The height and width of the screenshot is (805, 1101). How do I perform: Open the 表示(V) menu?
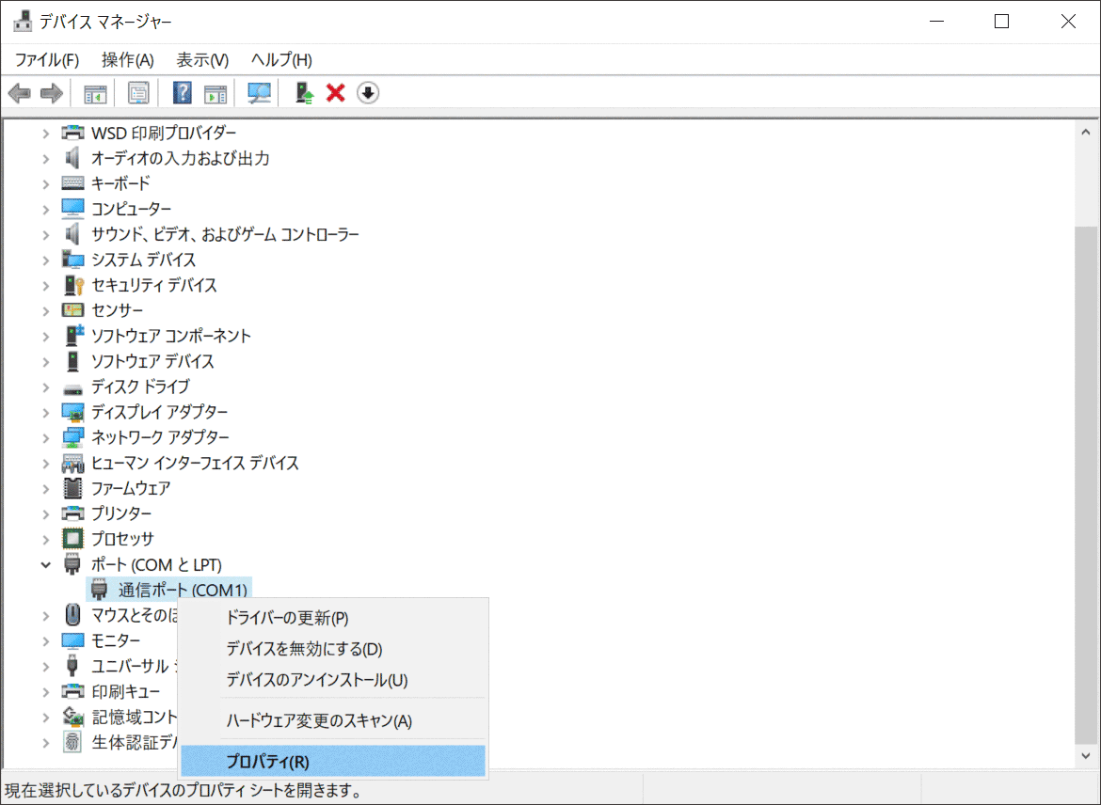click(202, 60)
